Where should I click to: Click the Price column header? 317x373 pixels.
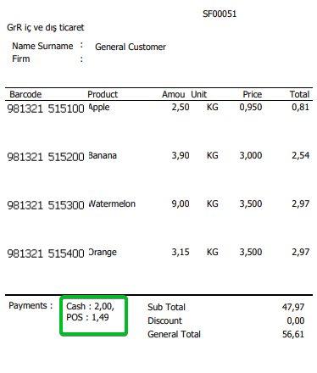click(253, 94)
